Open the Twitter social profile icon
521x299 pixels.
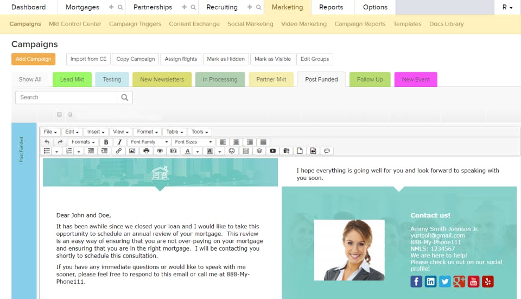coord(445,282)
